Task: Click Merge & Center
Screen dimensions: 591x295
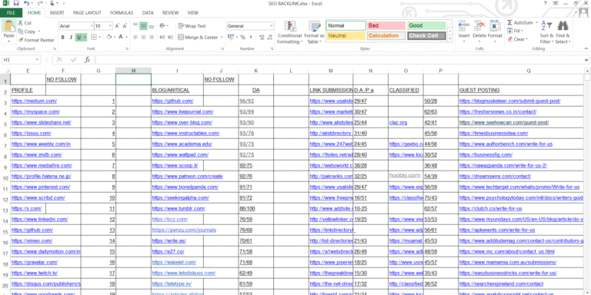Action: (x=198, y=37)
